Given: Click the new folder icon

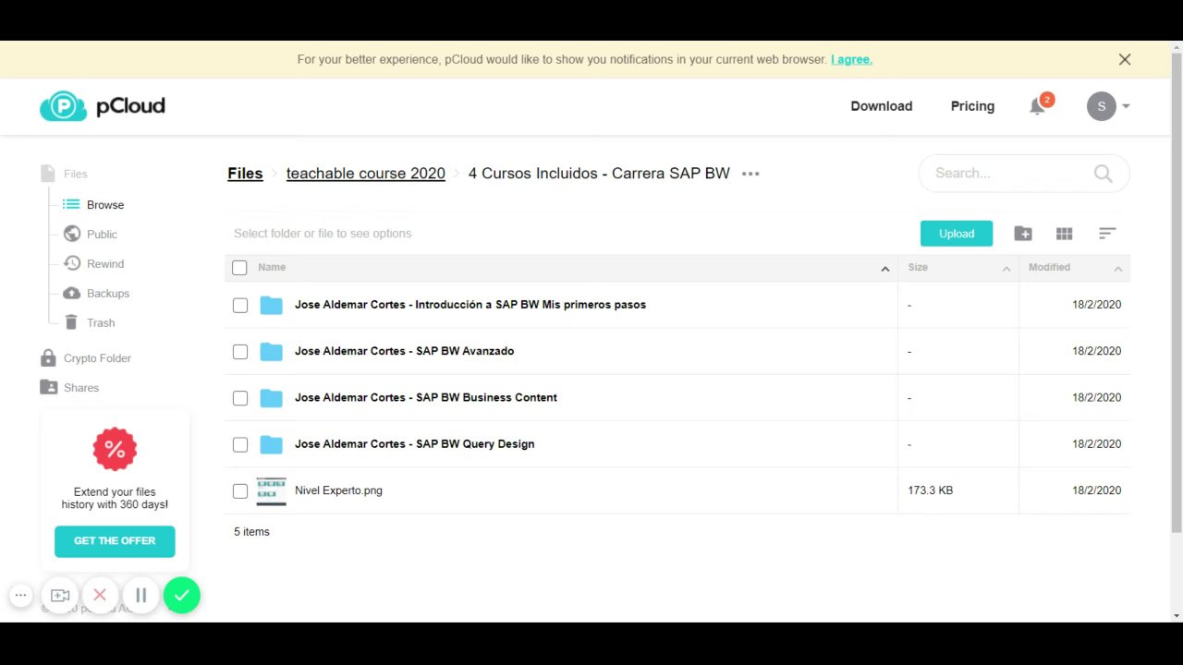Looking at the screenshot, I should tap(1023, 234).
